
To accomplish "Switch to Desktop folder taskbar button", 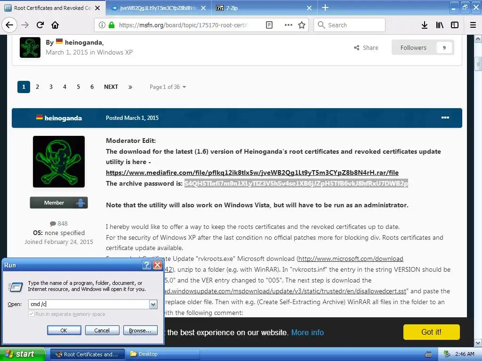I will click(x=163, y=354).
